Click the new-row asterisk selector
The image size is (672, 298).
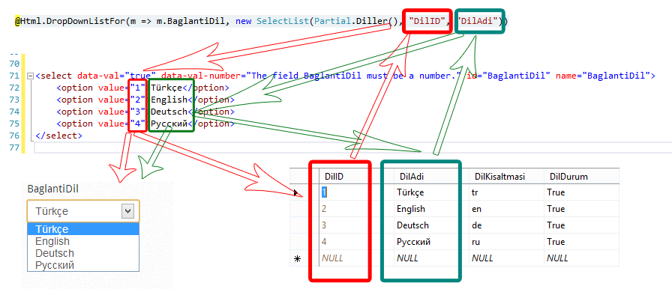click(296, 258)
